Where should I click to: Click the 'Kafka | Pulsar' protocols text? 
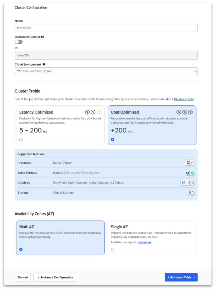tap(62, 163)
